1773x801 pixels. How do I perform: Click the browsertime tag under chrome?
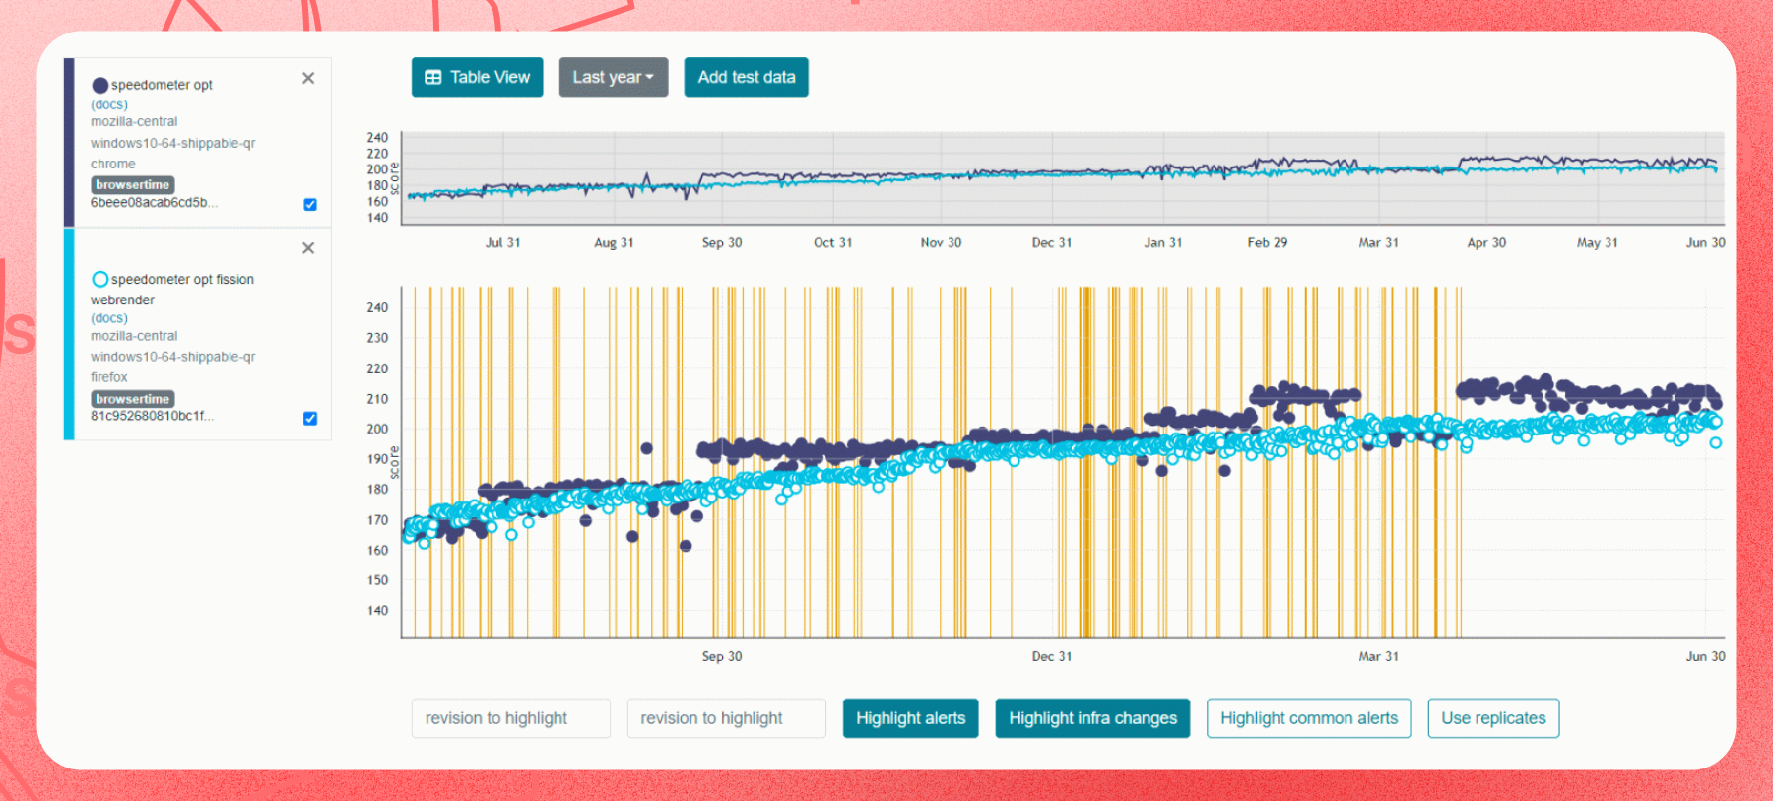[x=133, y=184]
